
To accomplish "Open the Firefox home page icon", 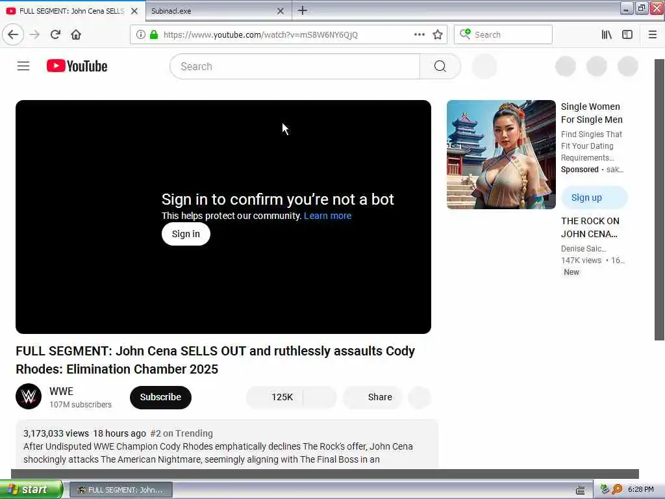I will (x=76, y=35).
